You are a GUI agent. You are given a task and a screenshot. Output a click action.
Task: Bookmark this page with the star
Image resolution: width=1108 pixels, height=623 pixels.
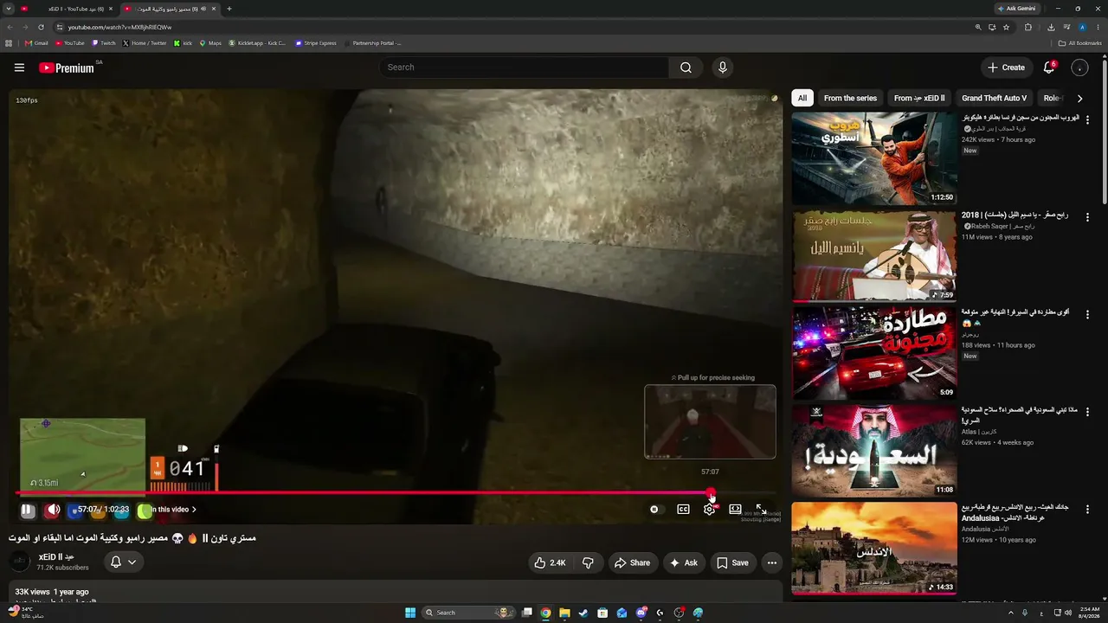pyautogui.click(x=1006, y=27)
